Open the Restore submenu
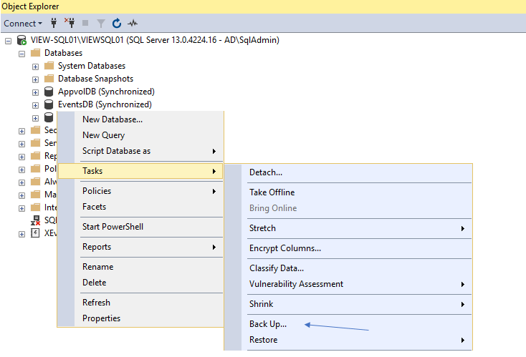The width and height of the screenshot is (526, 357). [x=263, y=340]
